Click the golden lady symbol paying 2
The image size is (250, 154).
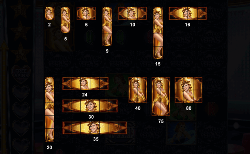coord(50,13)
